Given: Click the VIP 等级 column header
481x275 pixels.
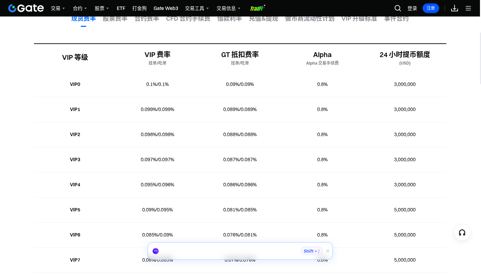Looking at the screenshot, I should (x=75, y=57).
